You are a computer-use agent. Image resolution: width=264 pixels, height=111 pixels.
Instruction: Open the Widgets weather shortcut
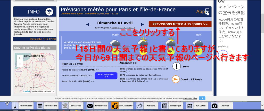pos(147,106)
